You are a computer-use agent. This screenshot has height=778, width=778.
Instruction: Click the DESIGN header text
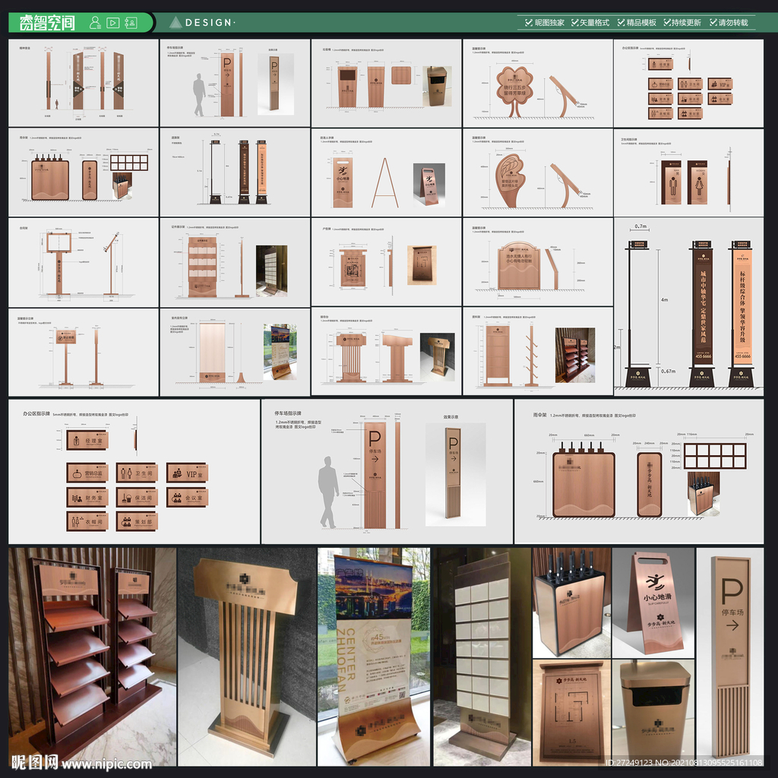point(208,22)
